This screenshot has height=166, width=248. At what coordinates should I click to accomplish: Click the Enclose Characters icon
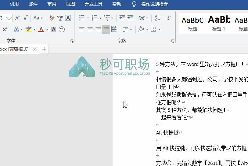tap(62, 29)
